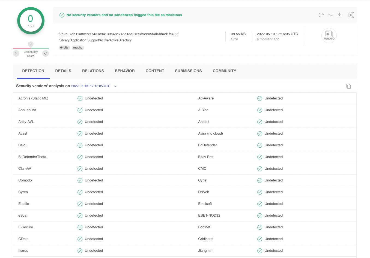The image size is (370, 258).
Task: Open the 2022-05-13T17:16:05 UTC analysis date selector
Action: [91, 86]
